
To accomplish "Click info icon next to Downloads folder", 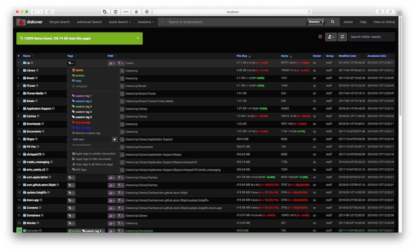I will click(43, 124).
